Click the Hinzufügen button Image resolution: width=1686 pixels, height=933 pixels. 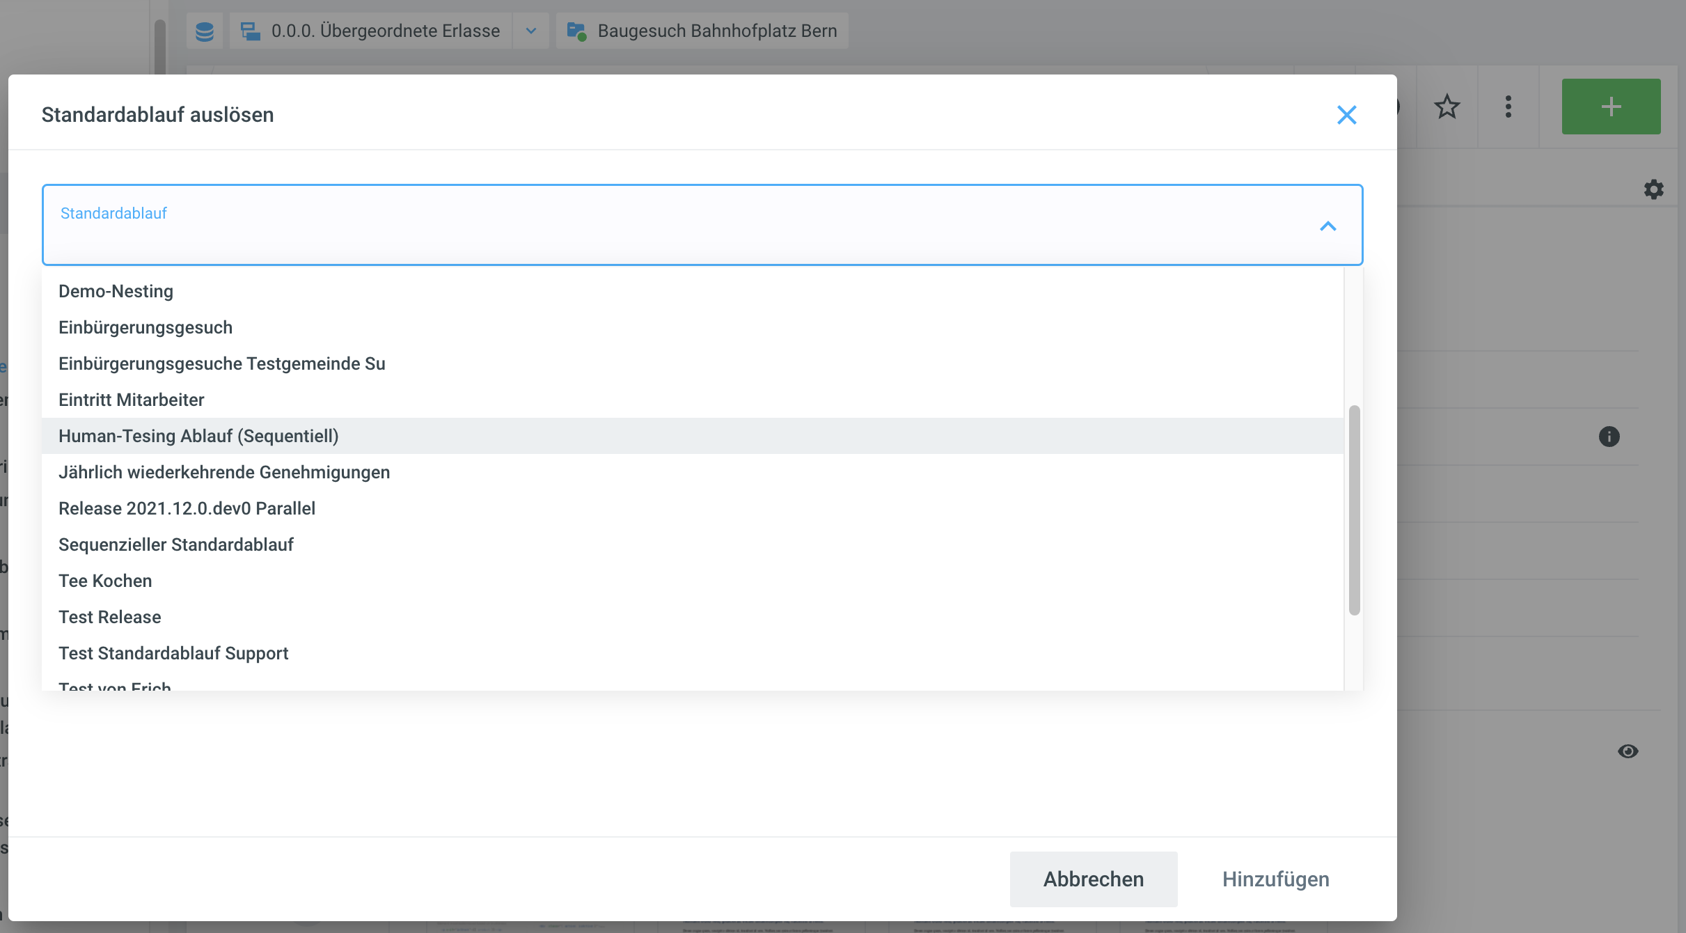click(x=1275, y=879)
